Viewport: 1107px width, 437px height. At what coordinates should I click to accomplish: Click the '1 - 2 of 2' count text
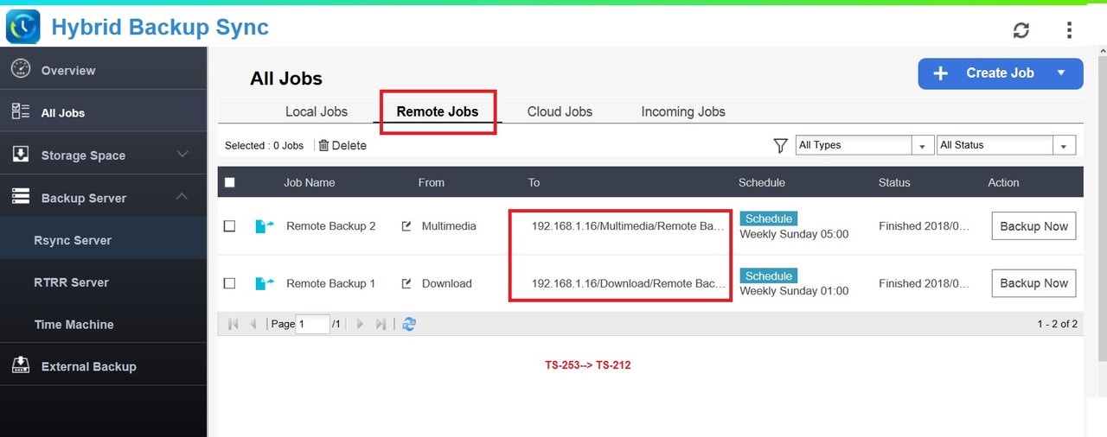point(1057,324)
